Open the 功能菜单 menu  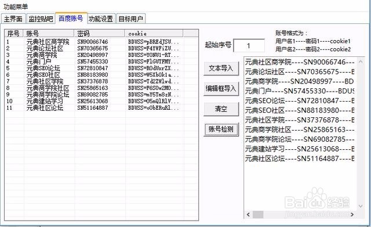(x=16, y=6)
